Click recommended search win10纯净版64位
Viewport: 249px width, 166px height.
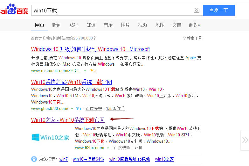click(x=88, y=159)
